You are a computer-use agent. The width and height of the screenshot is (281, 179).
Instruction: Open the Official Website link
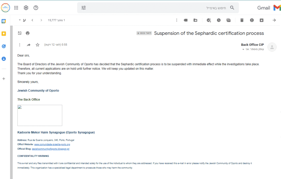[52, 144]
